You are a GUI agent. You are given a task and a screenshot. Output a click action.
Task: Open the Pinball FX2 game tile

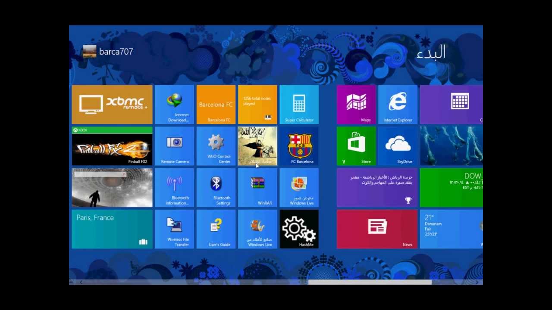[x=112, y=146]
